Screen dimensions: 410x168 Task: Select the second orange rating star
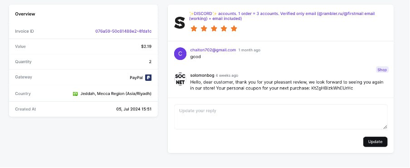[x=204, y=28]
